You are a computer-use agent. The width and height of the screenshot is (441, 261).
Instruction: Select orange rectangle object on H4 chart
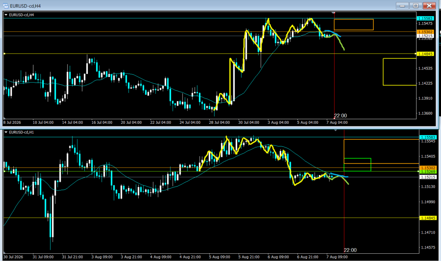tap(354, 25)
